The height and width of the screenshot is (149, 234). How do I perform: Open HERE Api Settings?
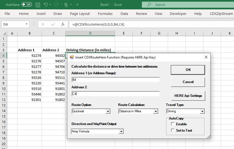tap(188, 96)
